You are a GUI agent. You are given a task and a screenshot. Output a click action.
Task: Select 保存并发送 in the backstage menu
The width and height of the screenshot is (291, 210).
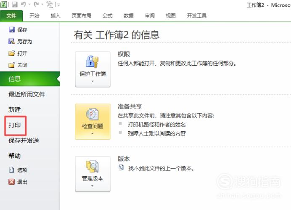coord(24,141)
